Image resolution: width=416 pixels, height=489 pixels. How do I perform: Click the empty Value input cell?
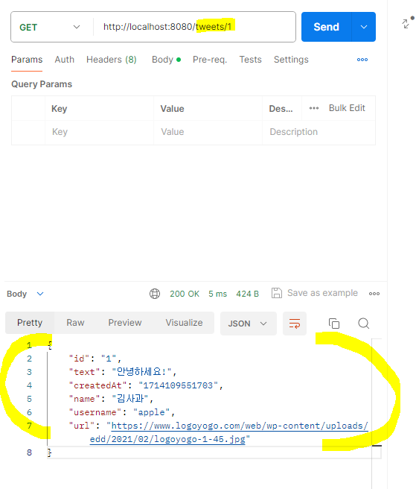point(208,132)
